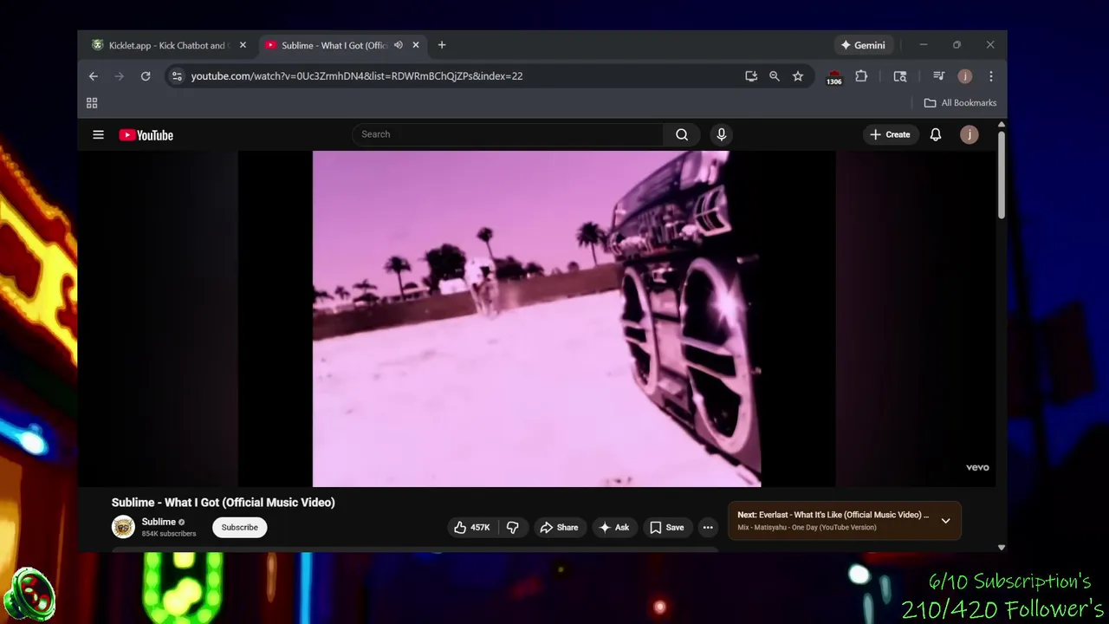This screenshot has width=1109, height=624.
Task: Open the red extension showing 1306
Action: pyautogui.click(x=833, y=77)
